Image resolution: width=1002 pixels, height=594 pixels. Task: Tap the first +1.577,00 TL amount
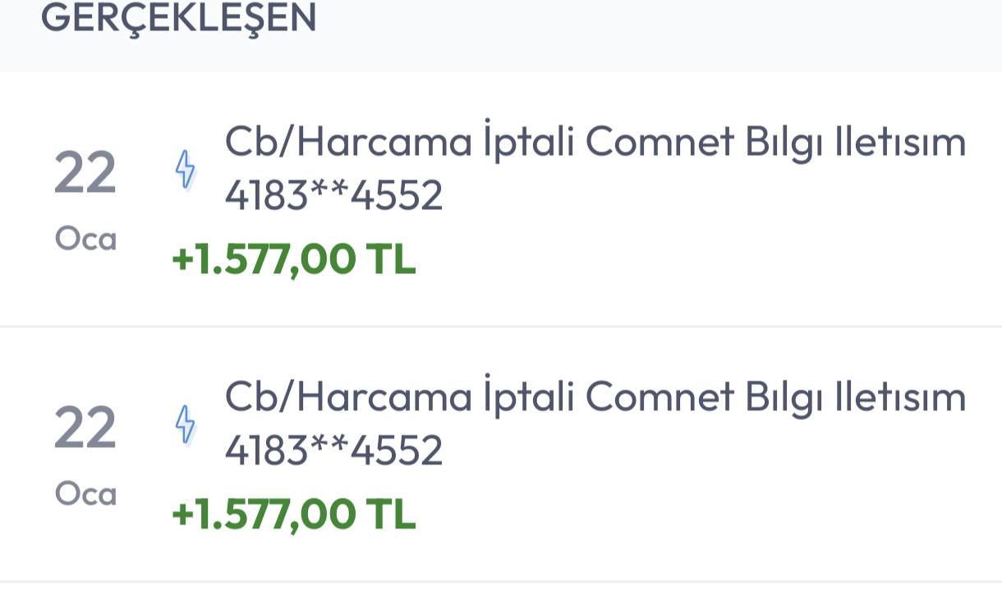point(293,259)
